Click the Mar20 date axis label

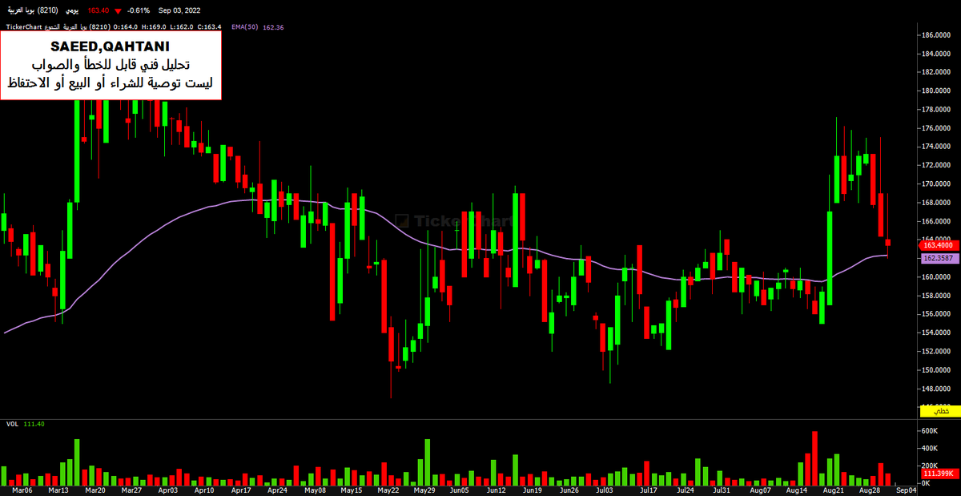[x=95, y=489]
